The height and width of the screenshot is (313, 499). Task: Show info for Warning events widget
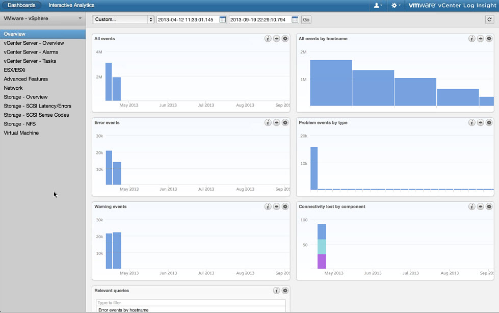tap(268, 206)
